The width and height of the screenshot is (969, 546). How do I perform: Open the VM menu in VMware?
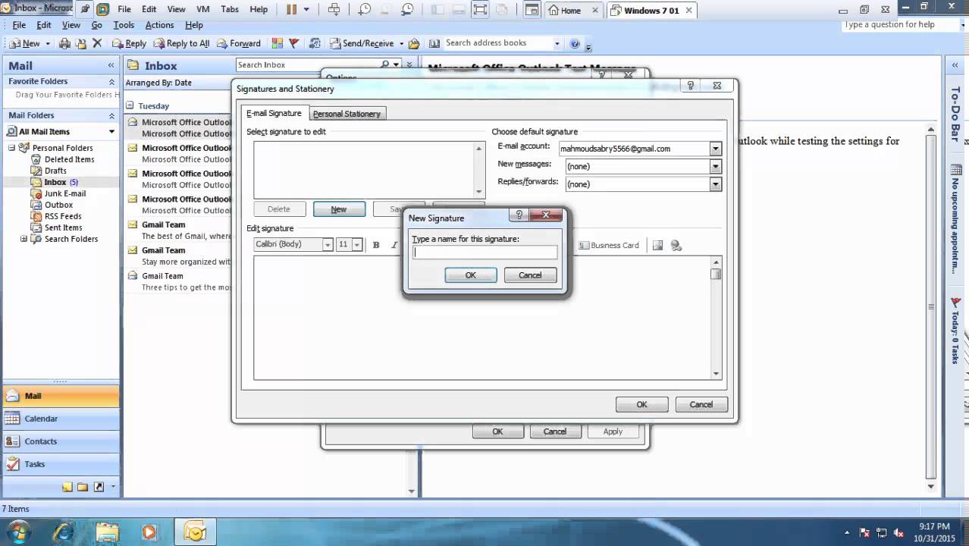click(x=203, y=10)
